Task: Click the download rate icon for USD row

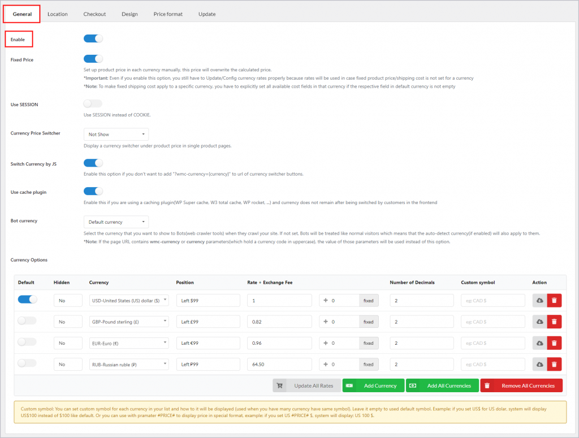Action: (539, 301)
